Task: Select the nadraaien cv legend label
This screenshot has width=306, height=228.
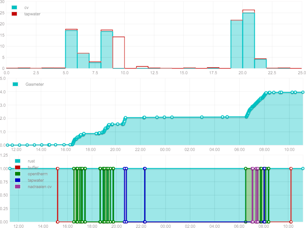Action: point(40,187)
